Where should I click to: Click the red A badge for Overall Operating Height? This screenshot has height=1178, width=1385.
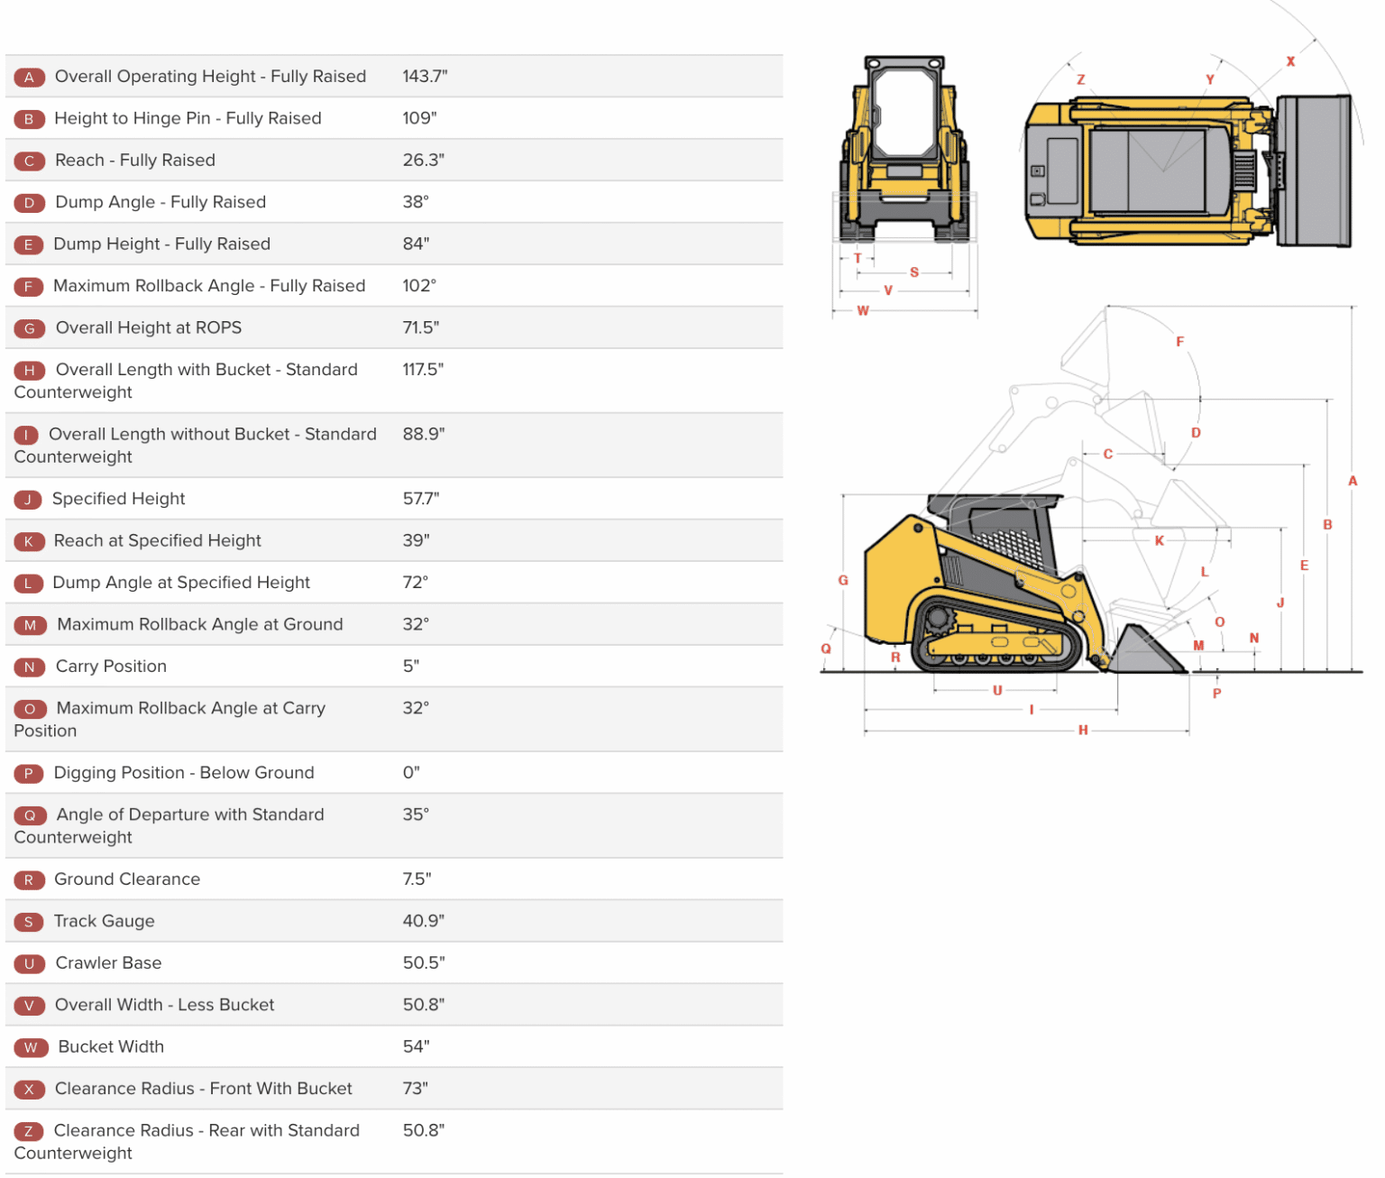(x=29, y=77)
